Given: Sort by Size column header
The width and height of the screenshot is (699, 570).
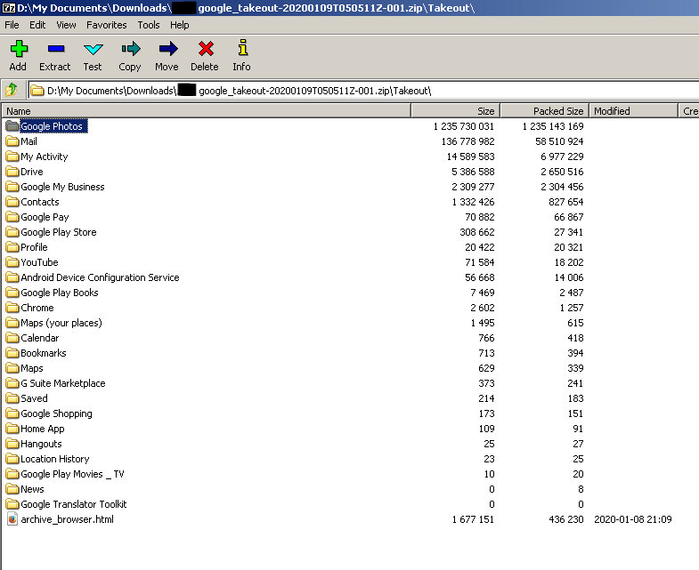Looking at the screenshot, I should [455, 111].
